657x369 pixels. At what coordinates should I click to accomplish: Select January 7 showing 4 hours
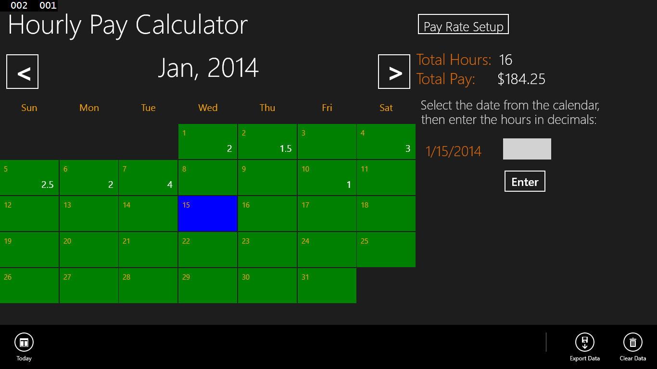coord(148,178)
